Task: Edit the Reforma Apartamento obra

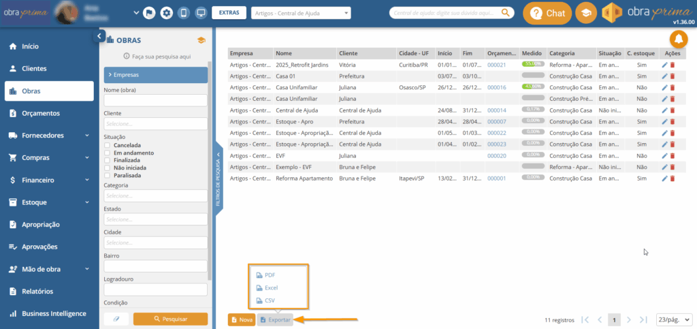Action: [x=664, y=178]
